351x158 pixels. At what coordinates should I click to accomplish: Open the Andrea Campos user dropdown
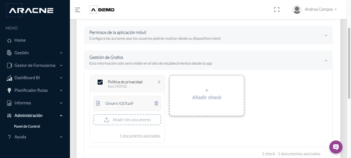tap(321, 9)
